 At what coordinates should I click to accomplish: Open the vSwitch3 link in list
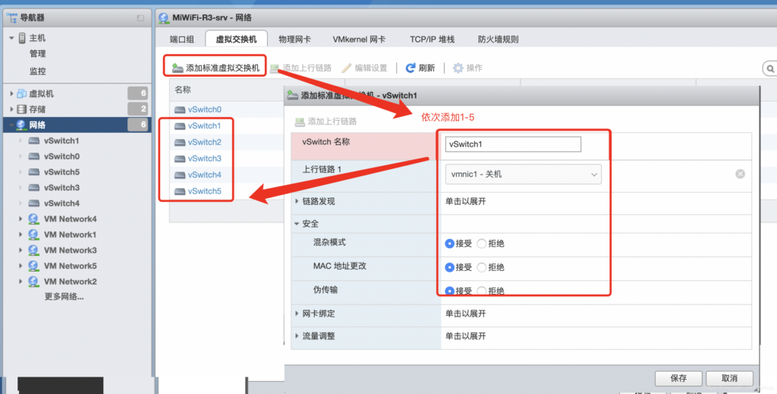[x=204, y=159]
